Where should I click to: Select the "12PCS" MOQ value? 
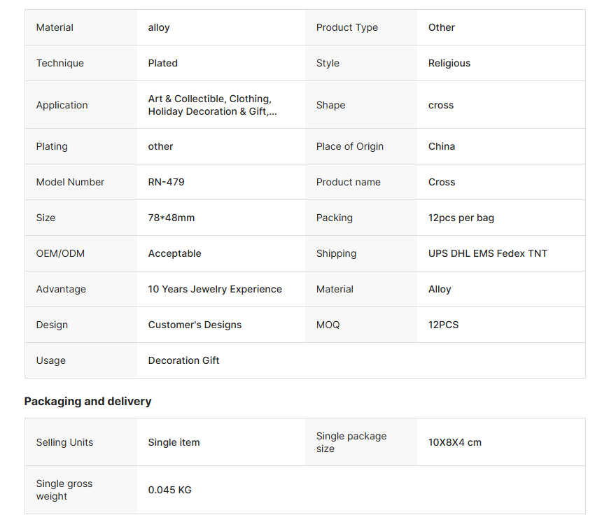click(x=443, y=325)
